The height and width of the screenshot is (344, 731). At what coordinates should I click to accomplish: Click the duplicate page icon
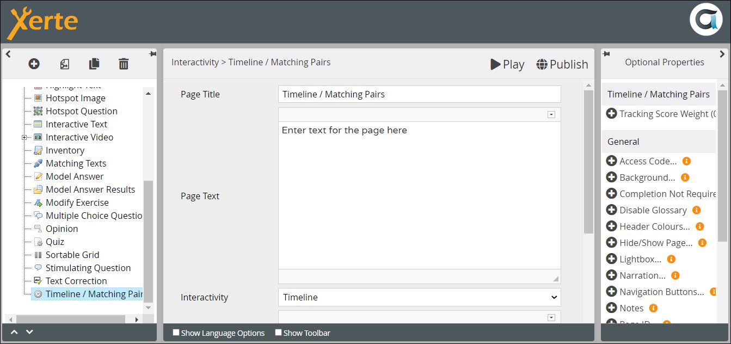click(94, 64)
